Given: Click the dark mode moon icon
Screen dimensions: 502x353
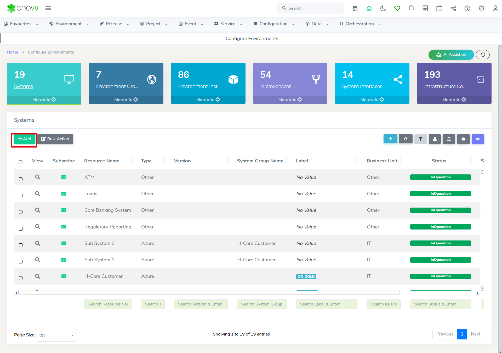Looking at the screenshot, I should [383, 8].
